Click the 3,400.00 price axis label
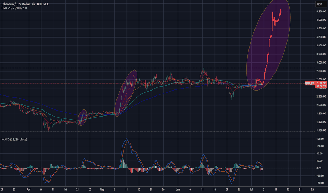The height and width of the screenshot is (193, 328). (x=321, y=45)
